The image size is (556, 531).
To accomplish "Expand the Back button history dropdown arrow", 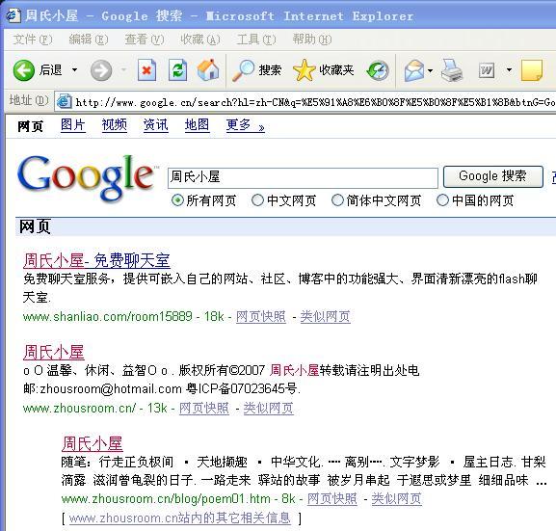I will 74,70.
